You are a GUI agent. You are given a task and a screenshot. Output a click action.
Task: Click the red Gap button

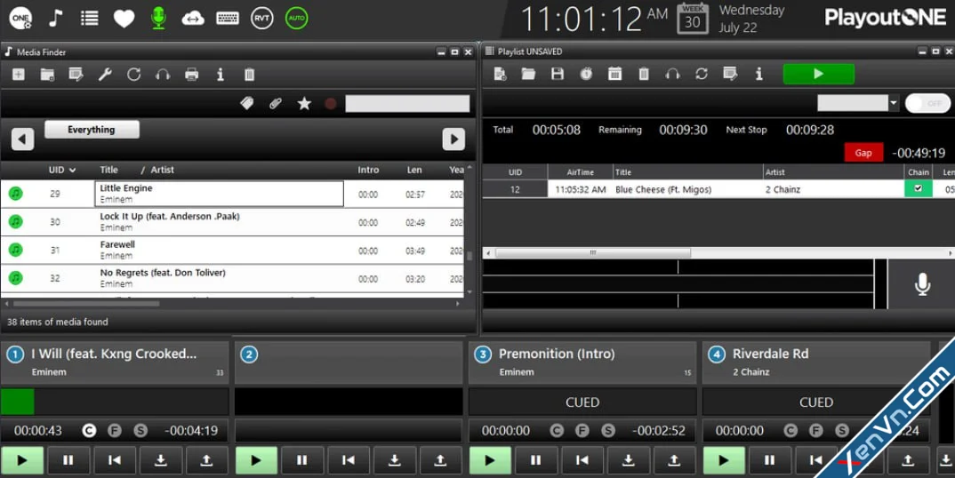pyautogui.click(x=863, y=153)
